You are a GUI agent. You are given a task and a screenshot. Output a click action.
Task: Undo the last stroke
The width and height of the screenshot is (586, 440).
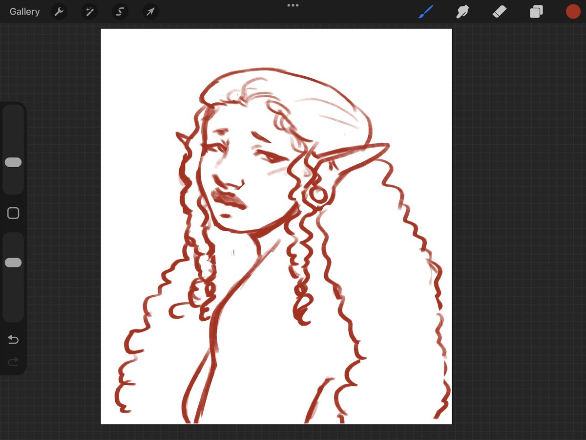[x=13, y=339]
